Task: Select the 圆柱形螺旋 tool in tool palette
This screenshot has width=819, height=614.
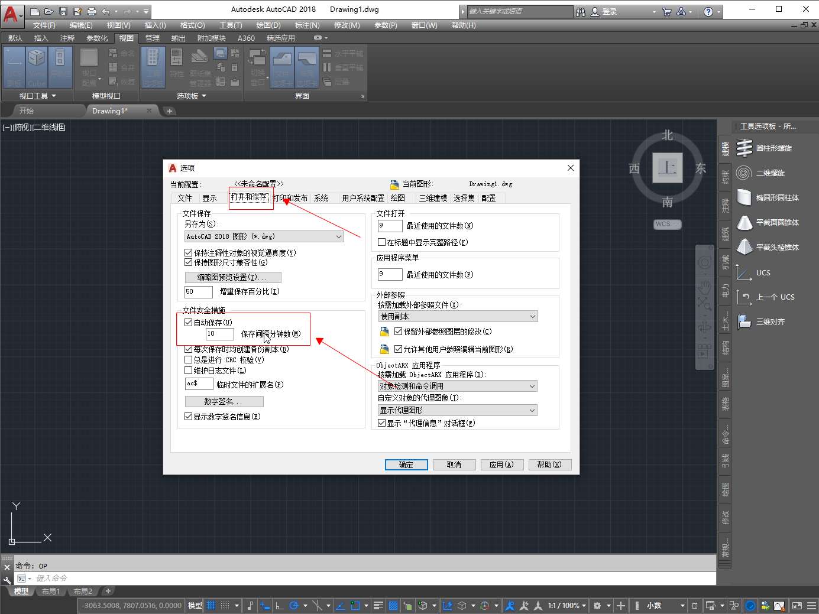Action: [766, 148]
